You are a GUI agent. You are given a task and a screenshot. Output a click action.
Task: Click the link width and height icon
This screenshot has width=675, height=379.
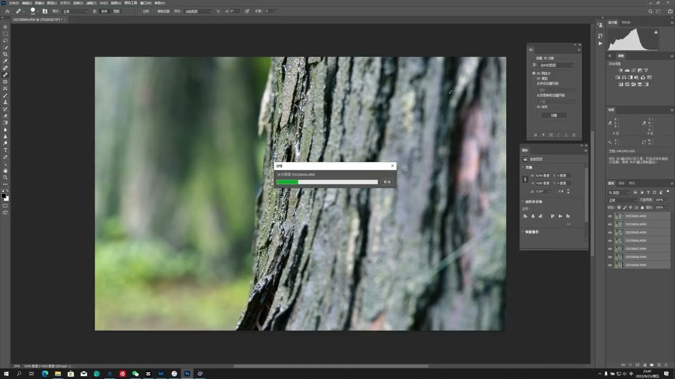tap(525, 179)
